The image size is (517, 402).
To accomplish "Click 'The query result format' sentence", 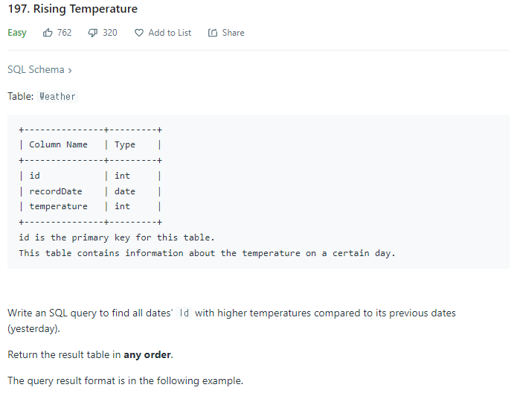I will (x=124, y=380).
